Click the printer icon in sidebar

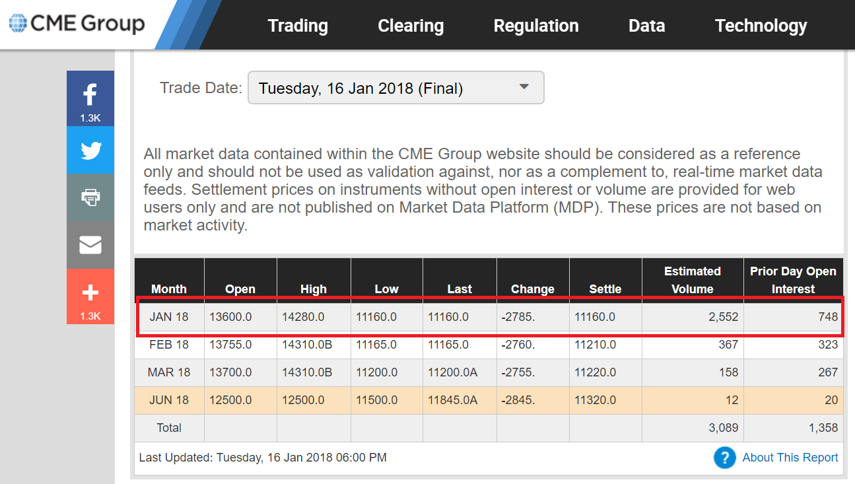90,197
